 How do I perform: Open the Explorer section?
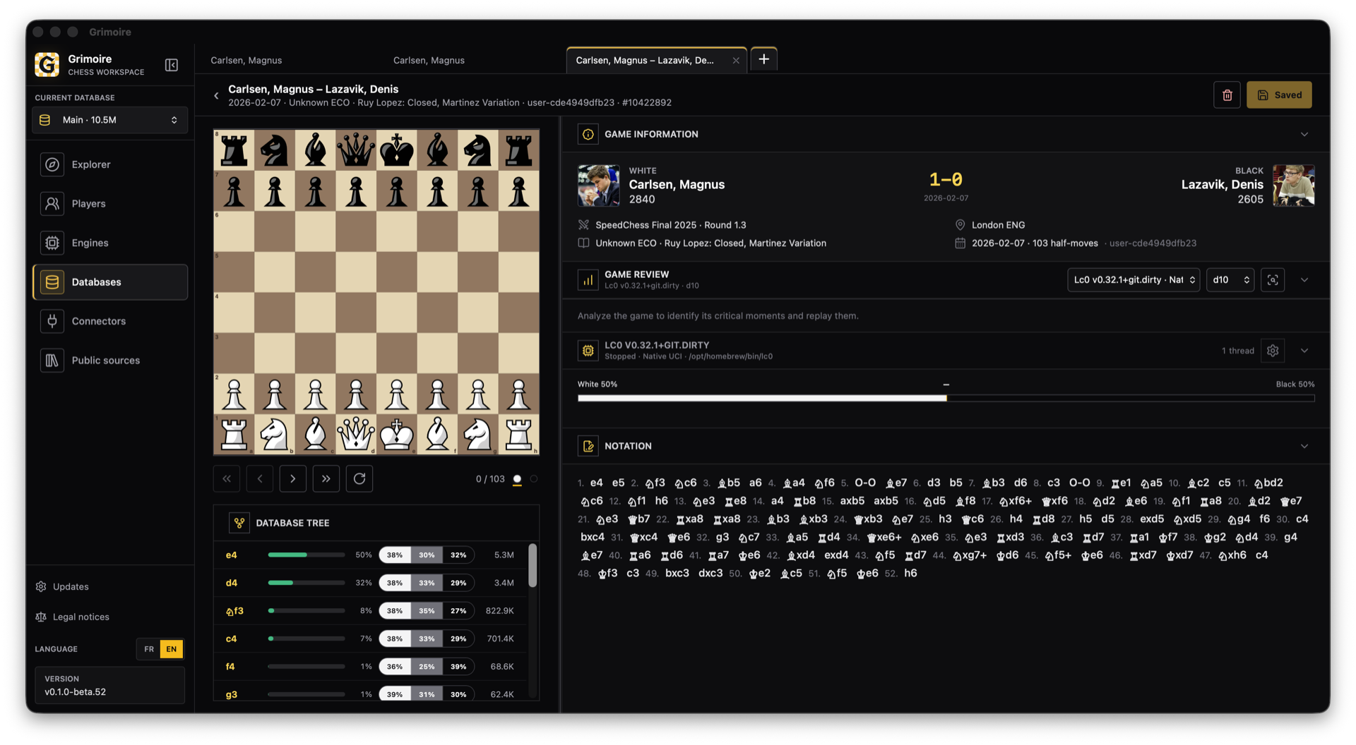pos(110,164)
